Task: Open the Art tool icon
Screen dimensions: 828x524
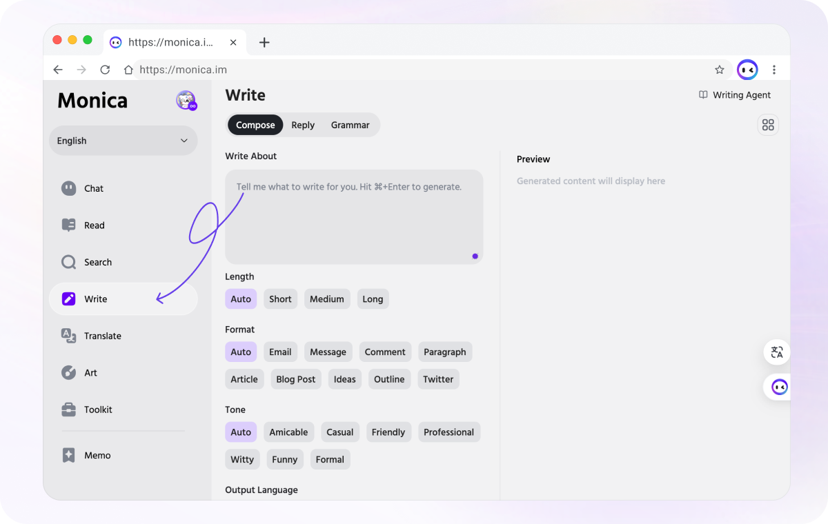Action: point(69,373)
